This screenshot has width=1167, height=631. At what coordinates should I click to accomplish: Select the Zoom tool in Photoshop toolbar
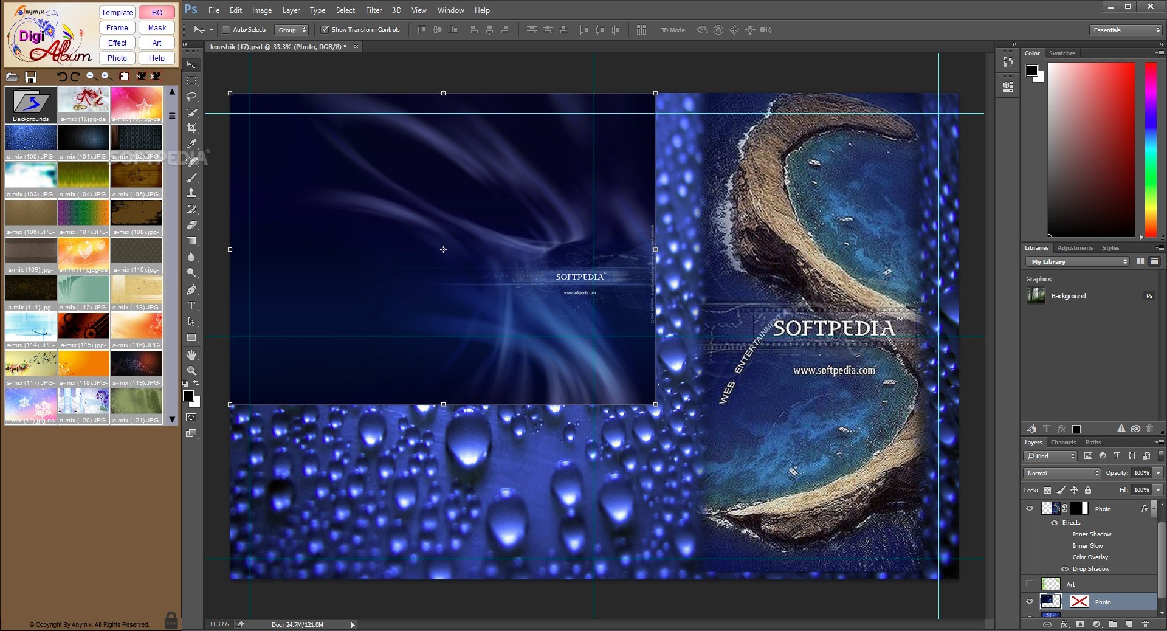pos(191,371)
